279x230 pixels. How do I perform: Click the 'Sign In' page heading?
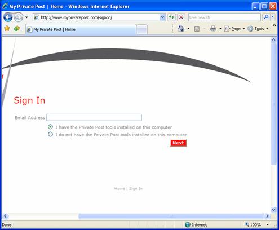tap(29, 100)
